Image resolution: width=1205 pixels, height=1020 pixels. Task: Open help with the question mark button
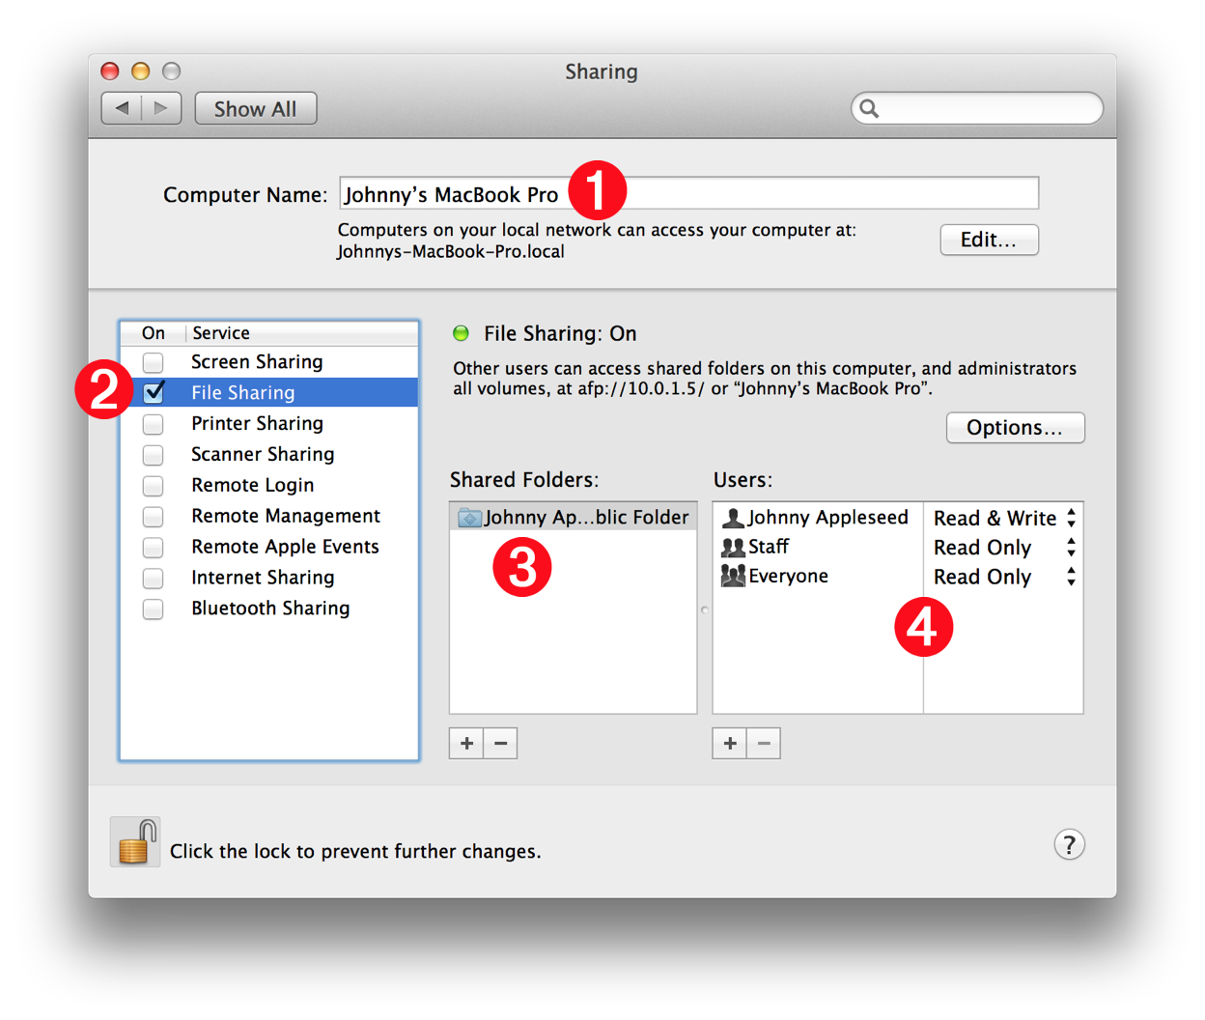(1069, 845)
